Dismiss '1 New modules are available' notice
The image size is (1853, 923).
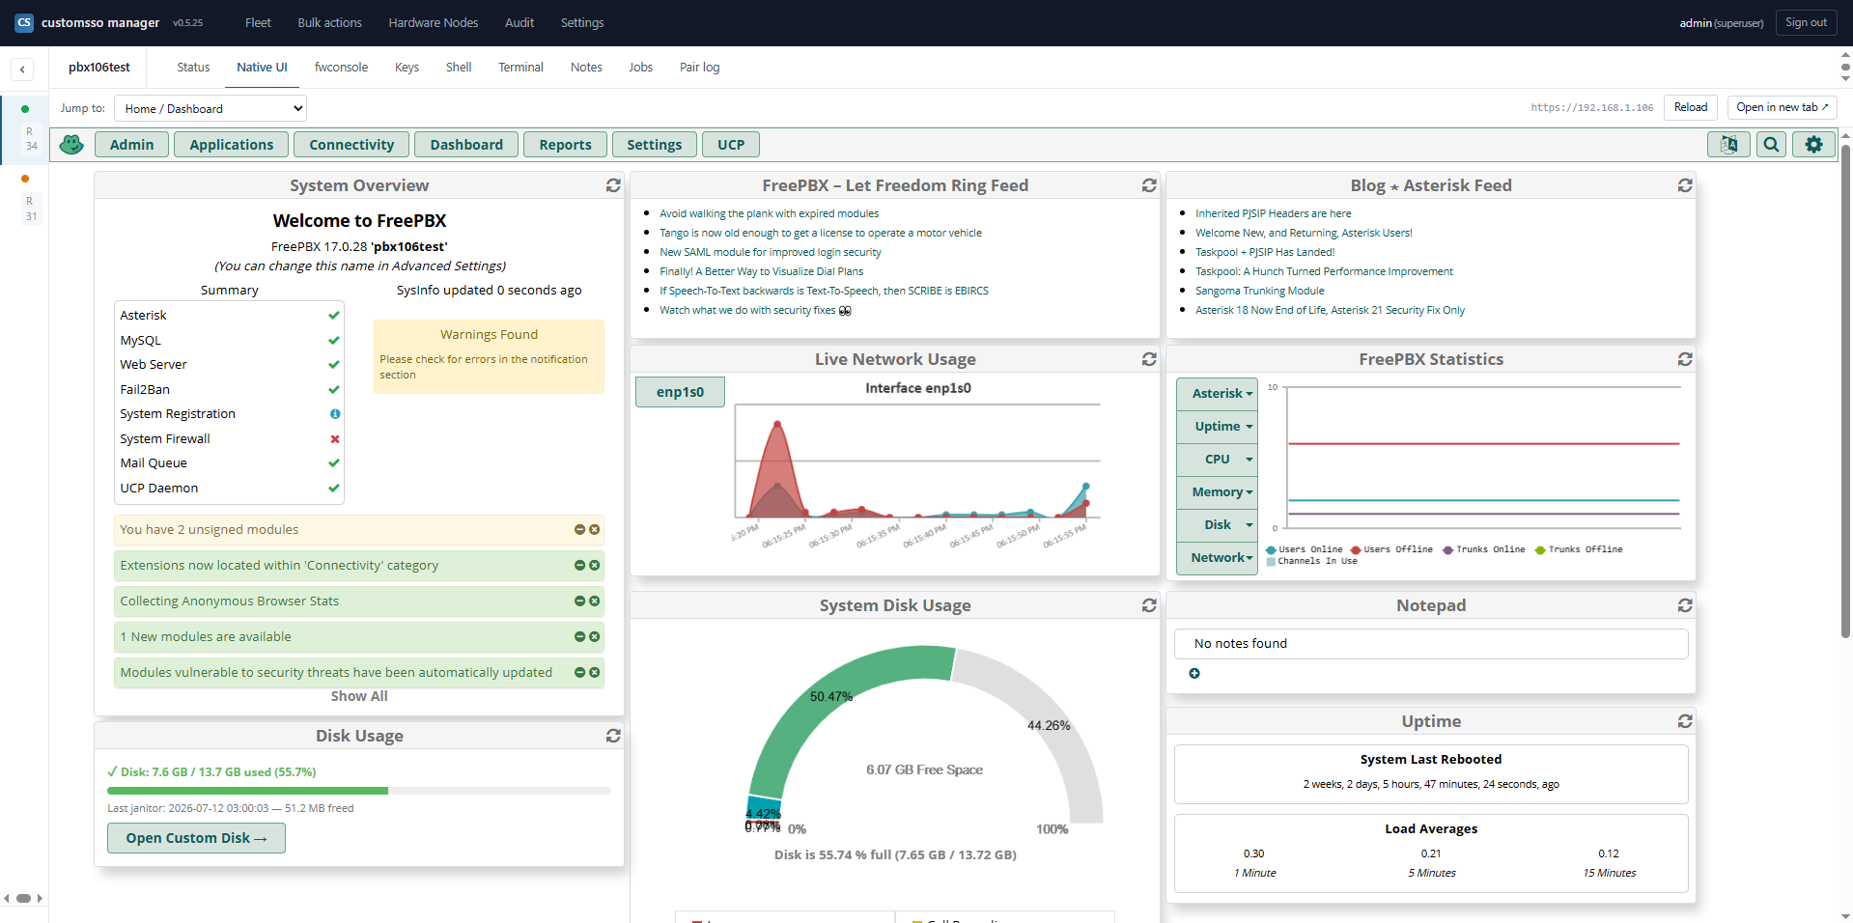tap(595, 637)
